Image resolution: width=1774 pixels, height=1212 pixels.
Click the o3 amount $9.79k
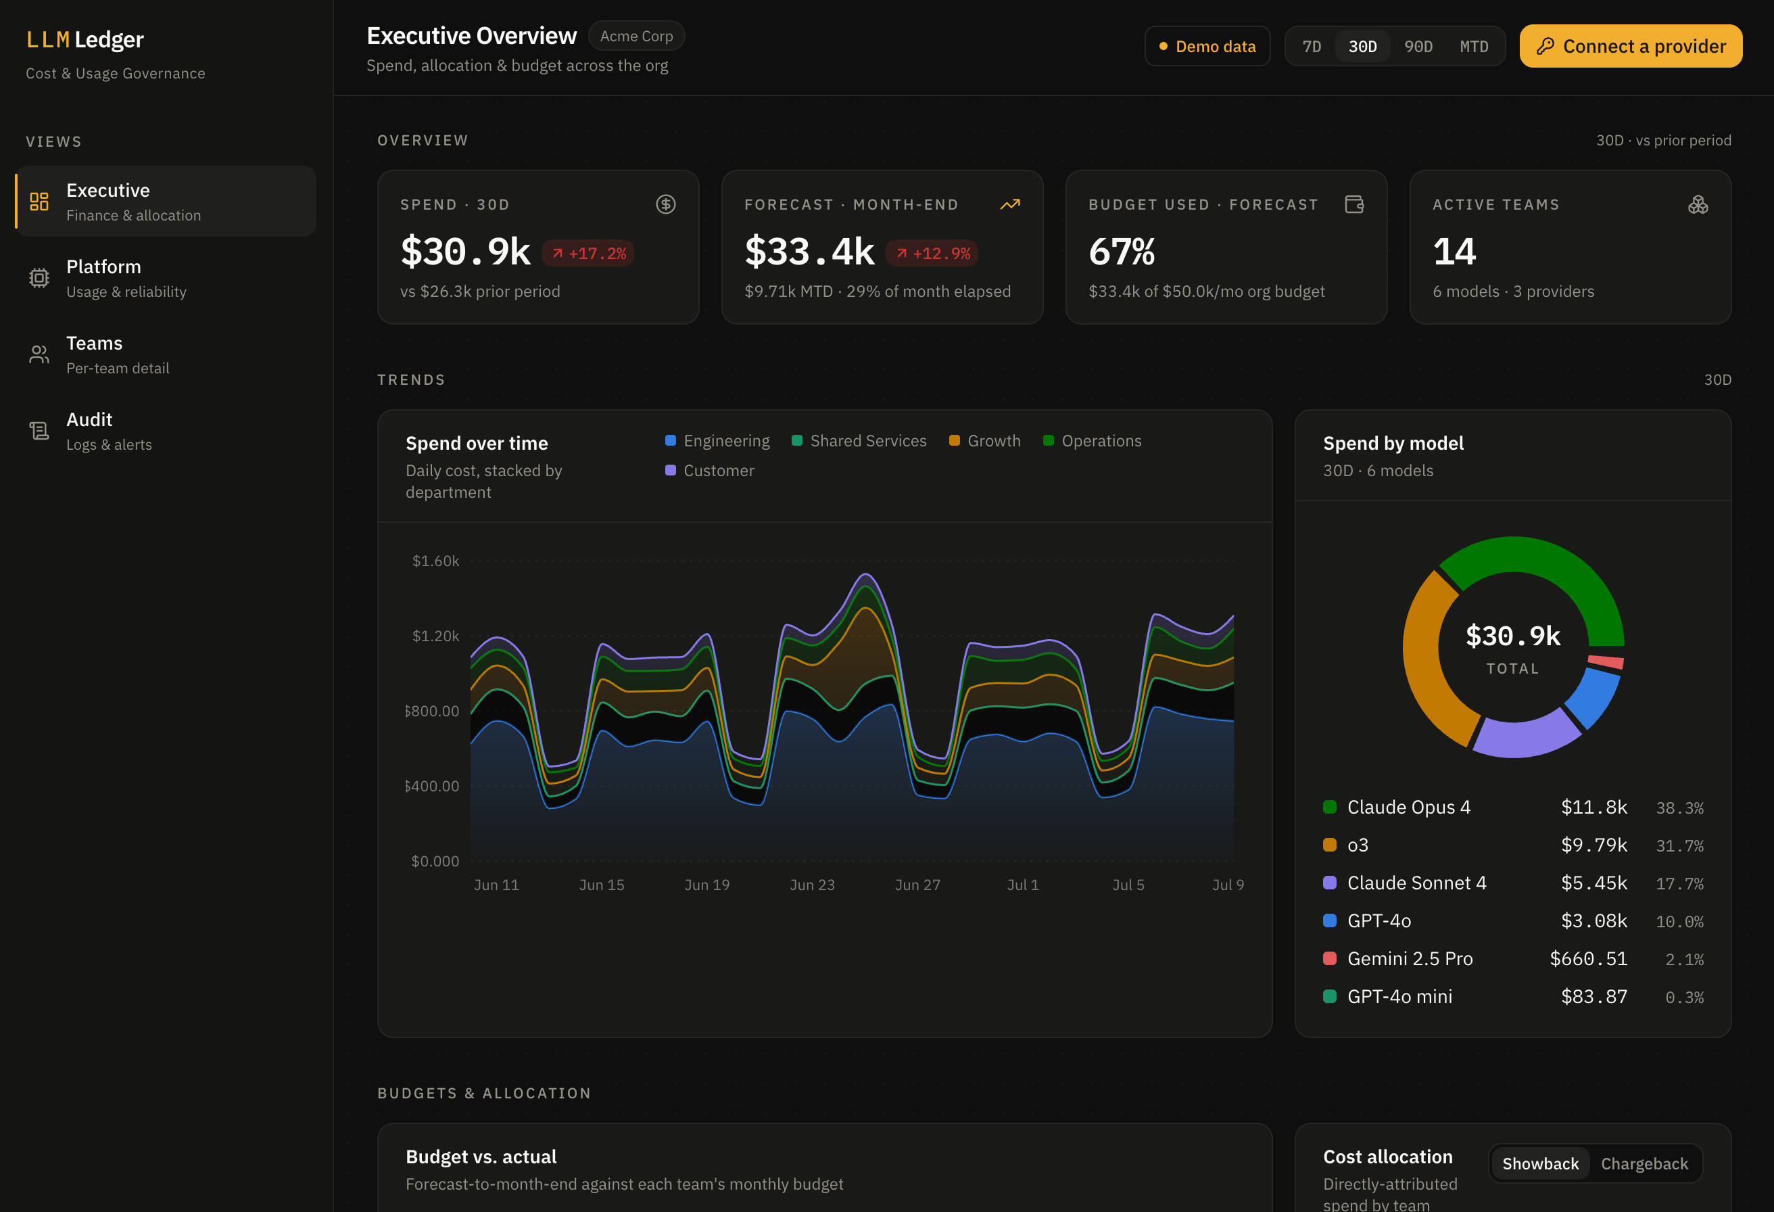1594,845
